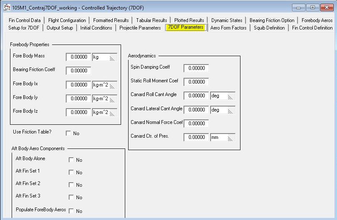Open the Aero Form Factors tab
The image size is (337, 220).
228,28
